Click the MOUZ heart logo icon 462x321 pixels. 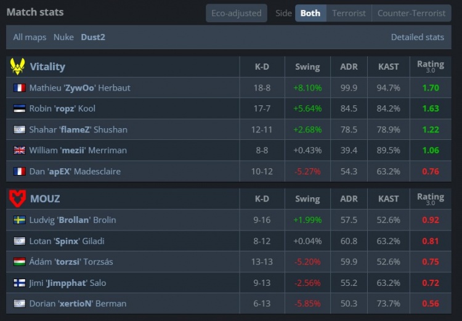pyautogui.click(x=18, y=198)
